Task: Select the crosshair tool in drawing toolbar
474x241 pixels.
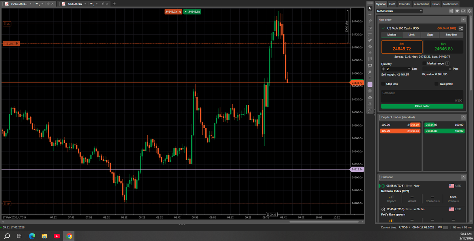Action: pos(370,14)
